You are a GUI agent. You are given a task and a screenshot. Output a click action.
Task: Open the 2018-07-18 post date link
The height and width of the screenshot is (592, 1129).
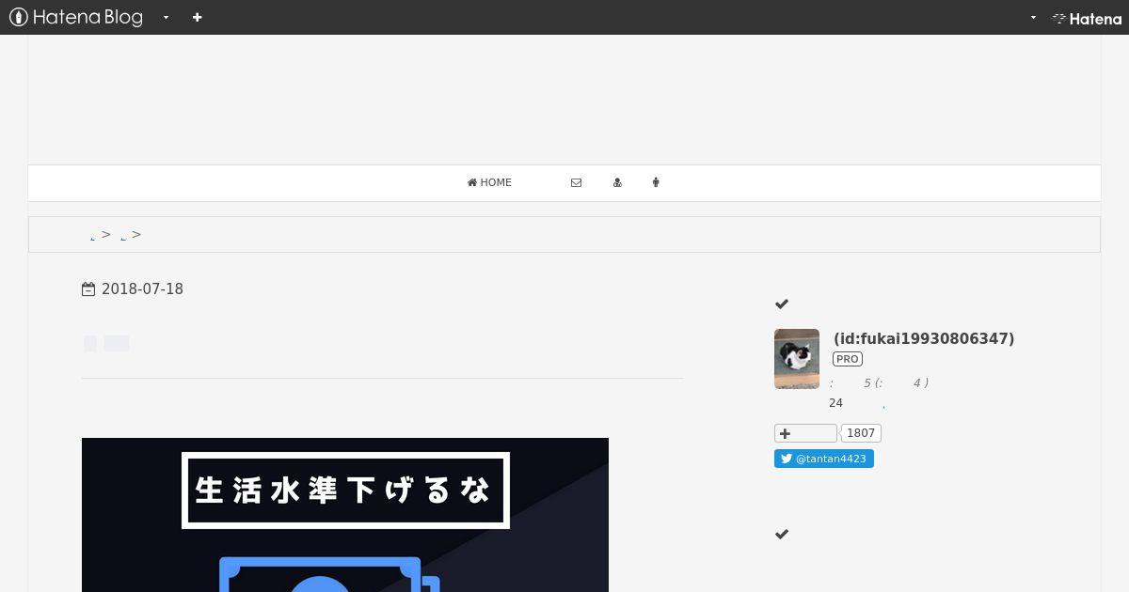pyautogui.click(x=142, y=289)
